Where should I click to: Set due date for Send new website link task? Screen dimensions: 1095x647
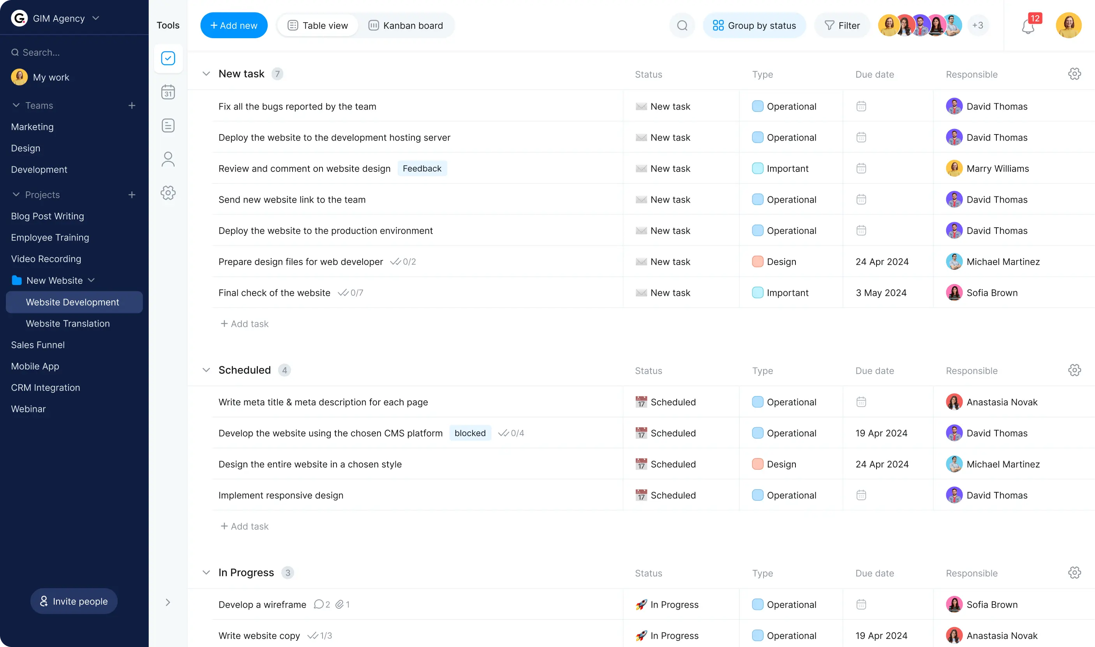861,199
